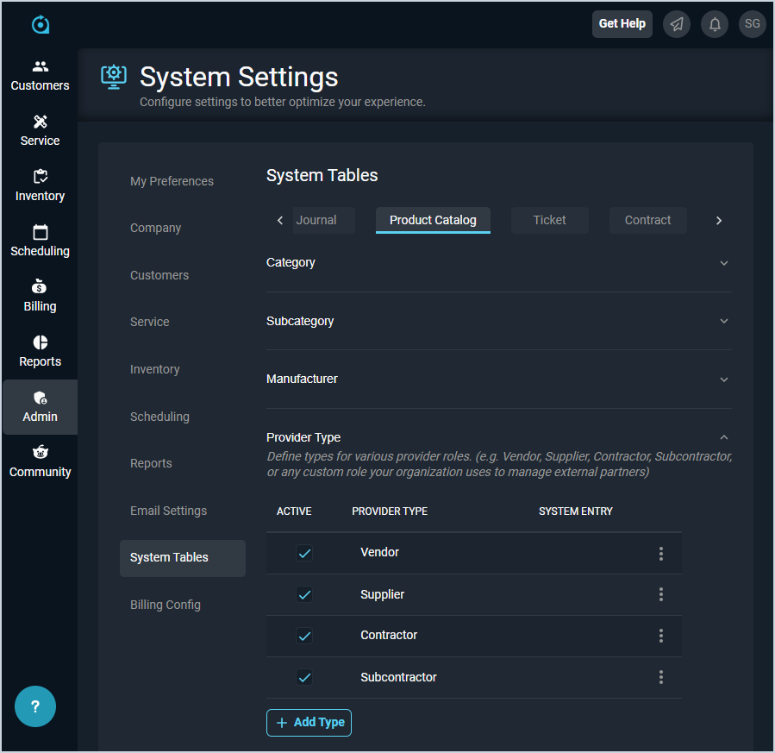
Task: Click the Add Type button
Action: tap(309, 722)
